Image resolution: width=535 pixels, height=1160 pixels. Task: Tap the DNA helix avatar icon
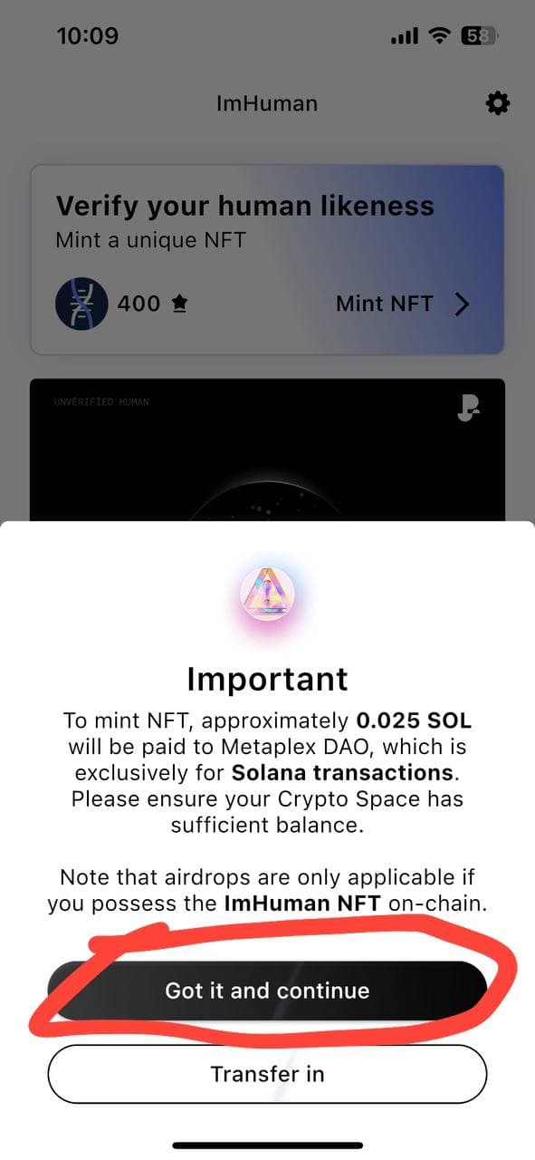81,304
